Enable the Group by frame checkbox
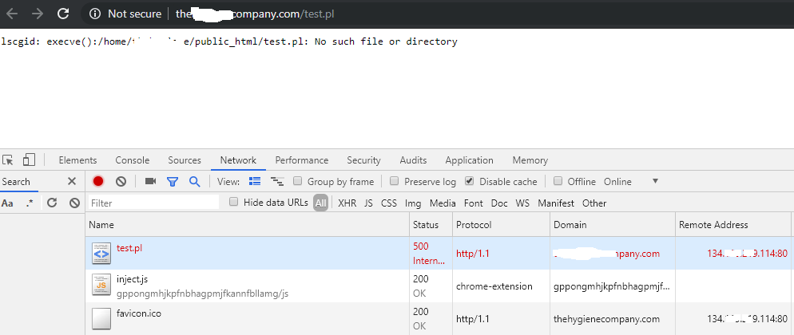Screen dimensions: 794x335 (299, 182)
